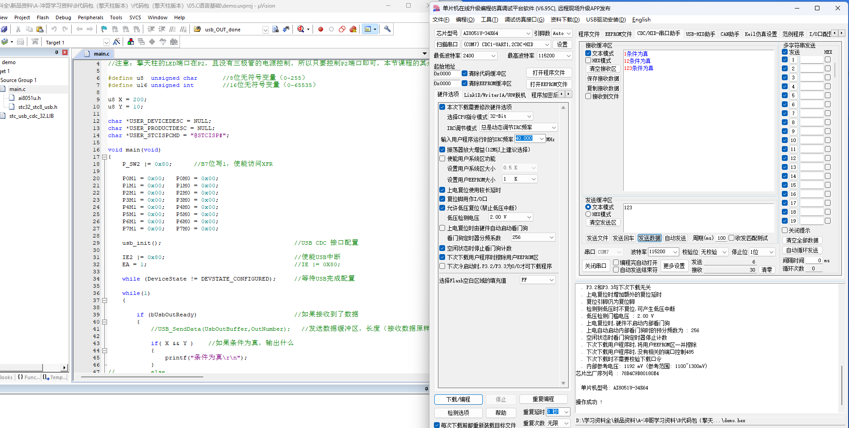This screenshot has width=849, height=428.
Task: Click the Start/Stop Debug Session icon
Action: coord(301,29)
